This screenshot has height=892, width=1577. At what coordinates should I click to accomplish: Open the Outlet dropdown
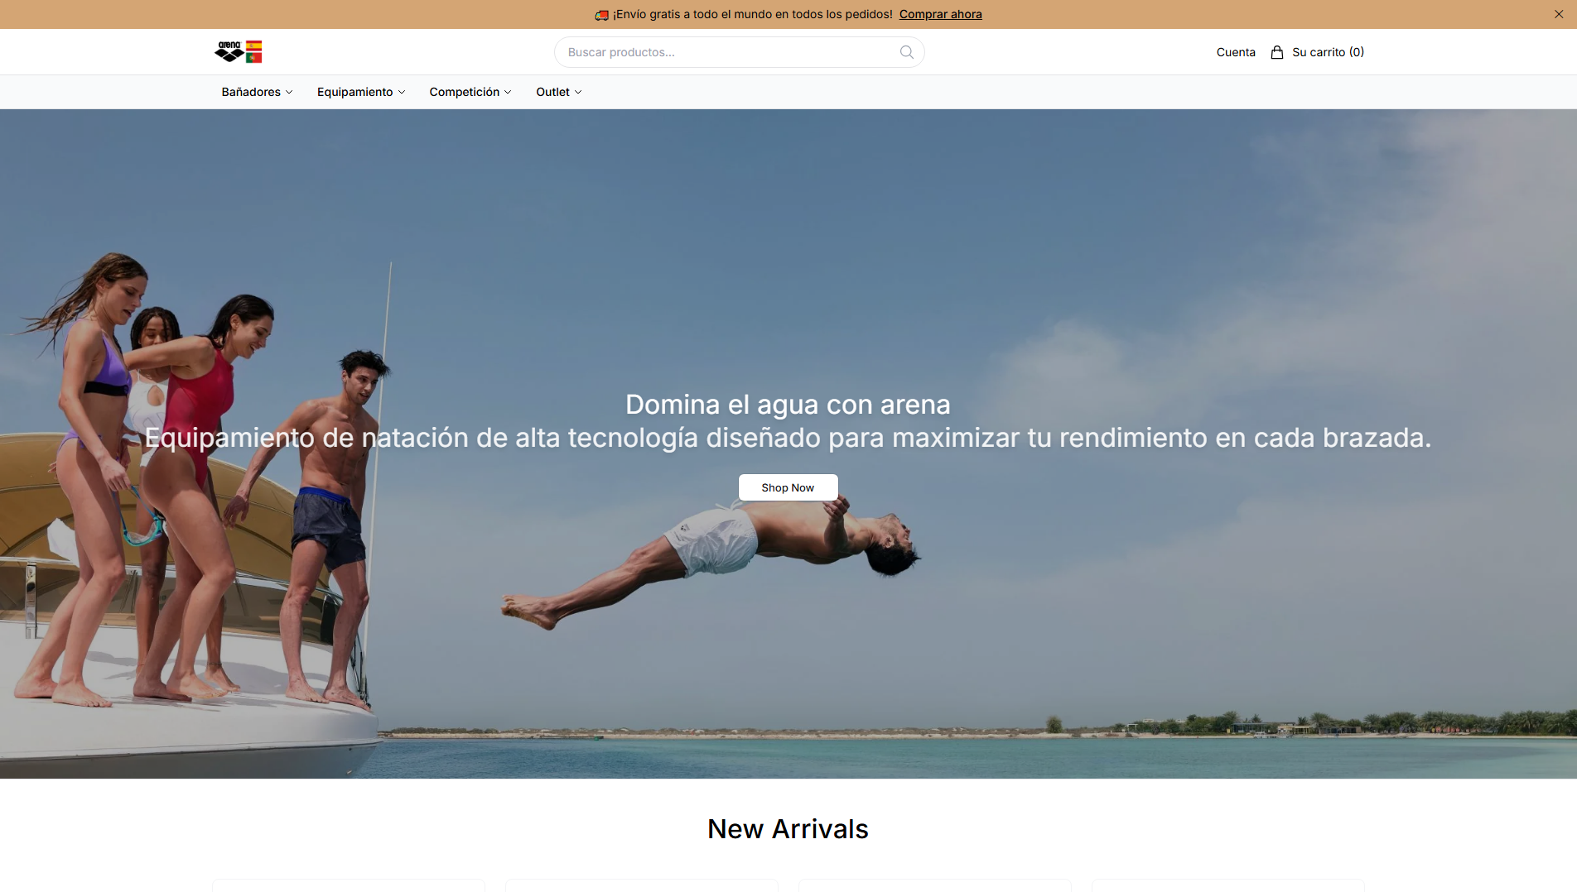coord(559,92)
